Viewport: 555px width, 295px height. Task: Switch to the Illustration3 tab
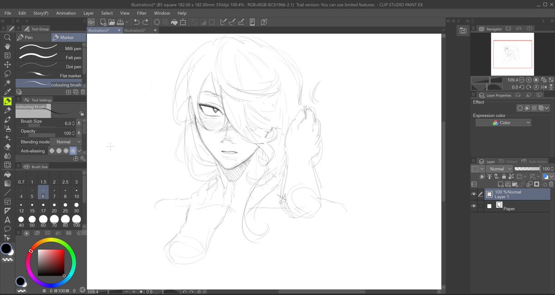pos(135,30)
